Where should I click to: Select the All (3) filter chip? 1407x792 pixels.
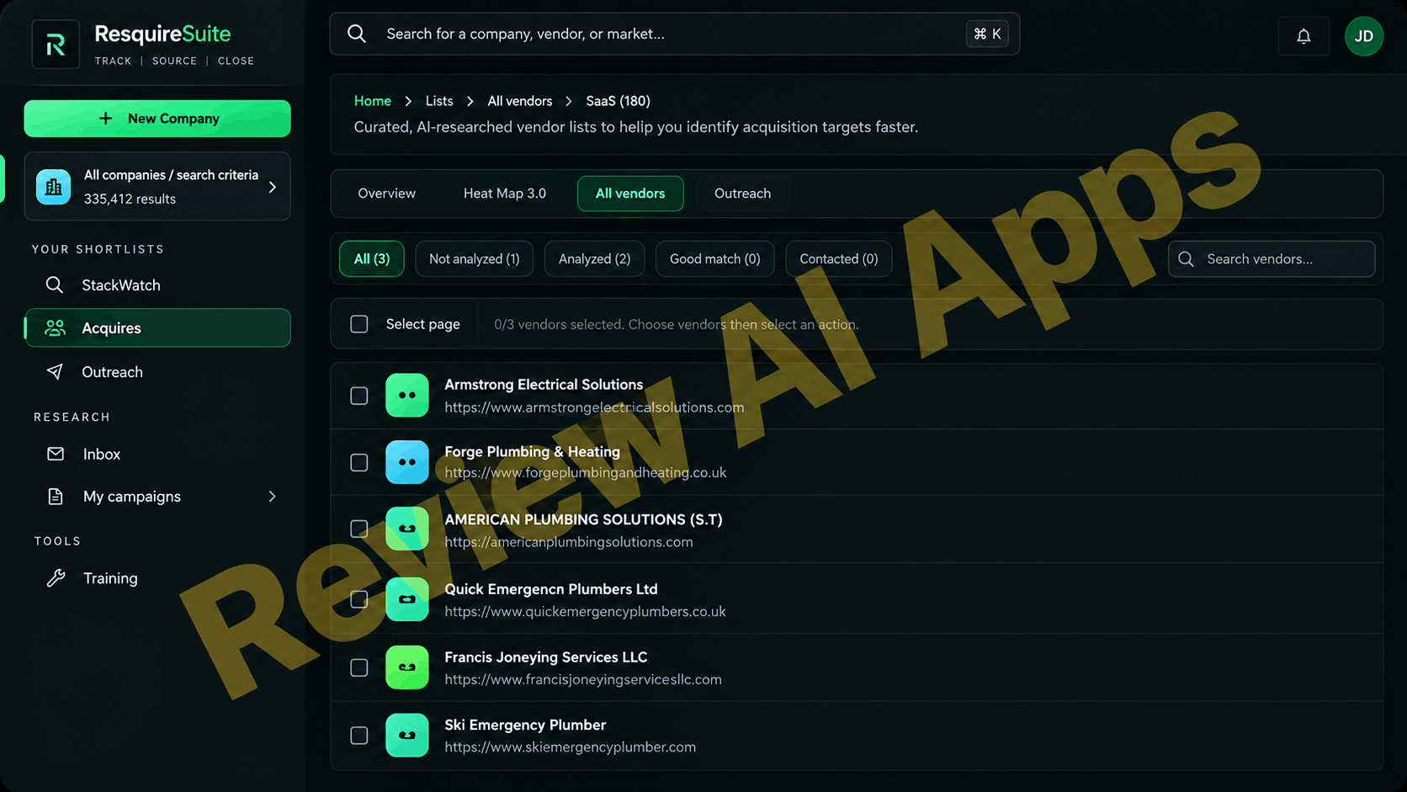tap(372, 259)
